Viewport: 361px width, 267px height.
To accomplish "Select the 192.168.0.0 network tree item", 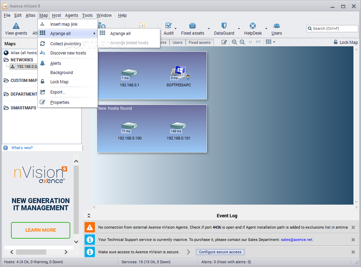I will pyautogui.click(x=24, y=66).
